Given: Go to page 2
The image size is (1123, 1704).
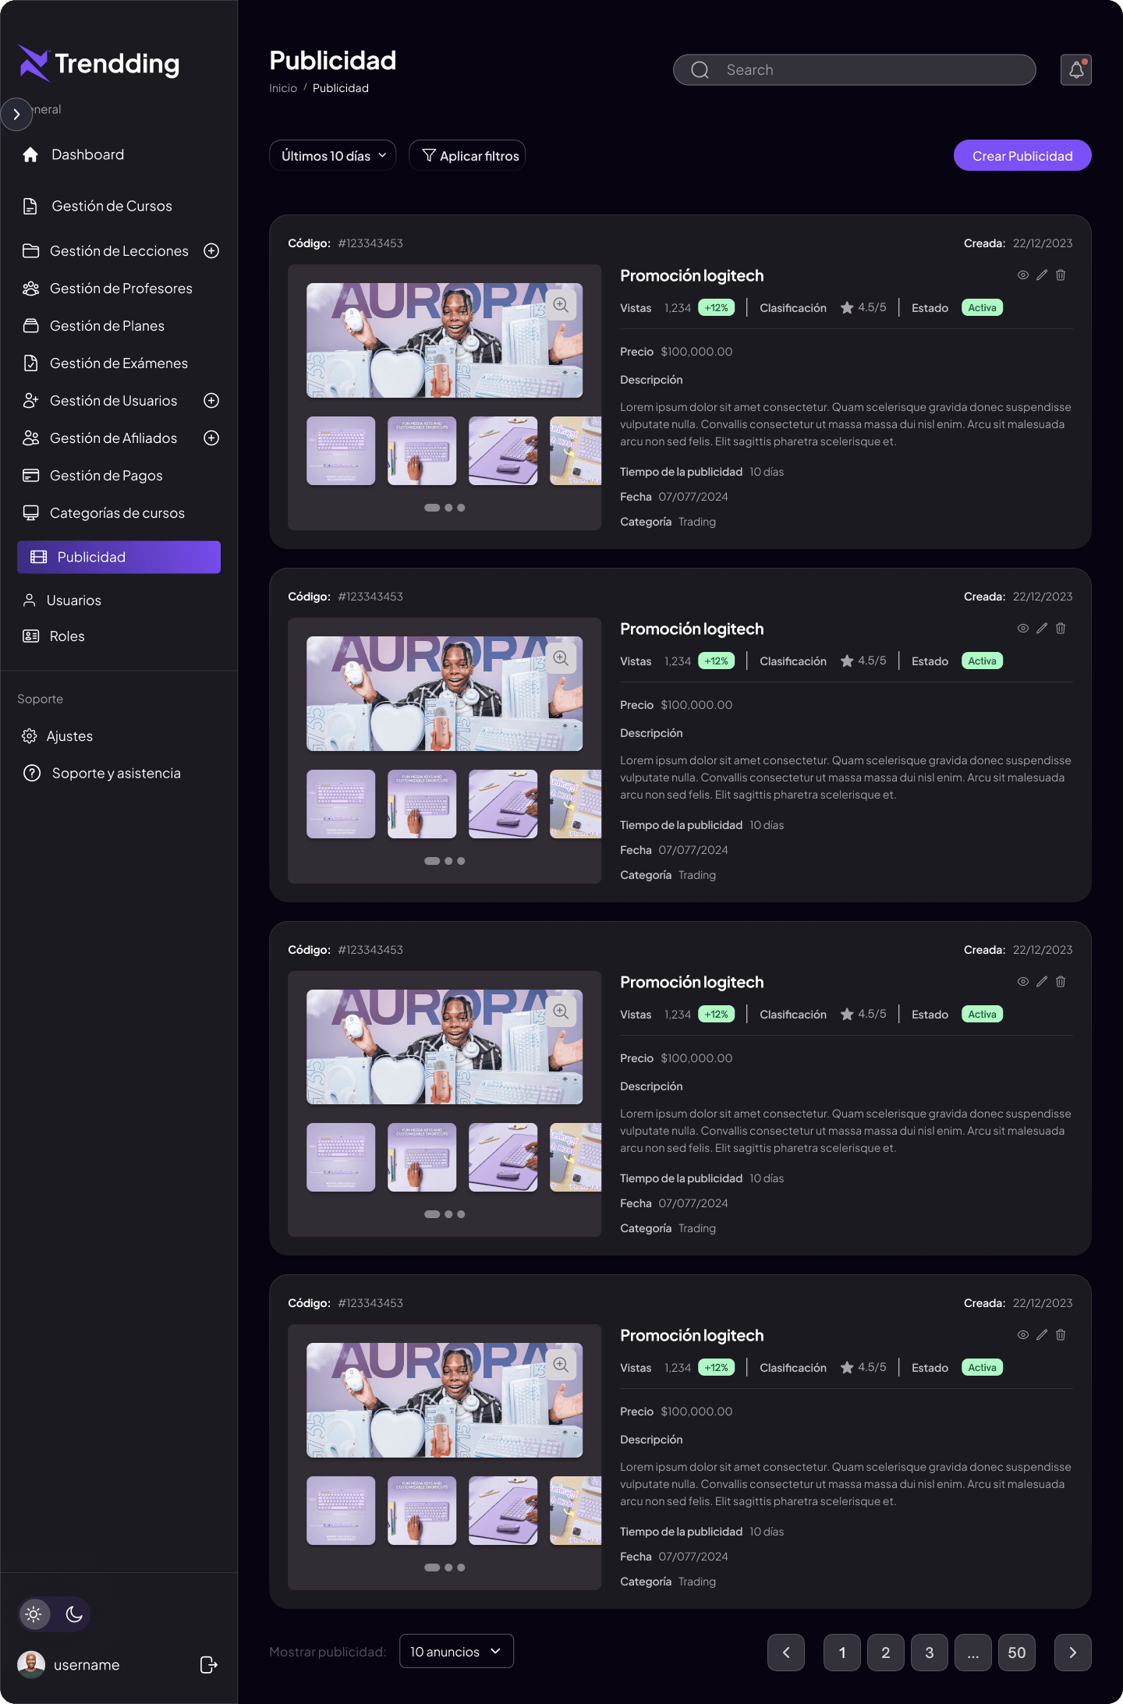Looking at the screenshot, I should click(x=886, y=1653).
